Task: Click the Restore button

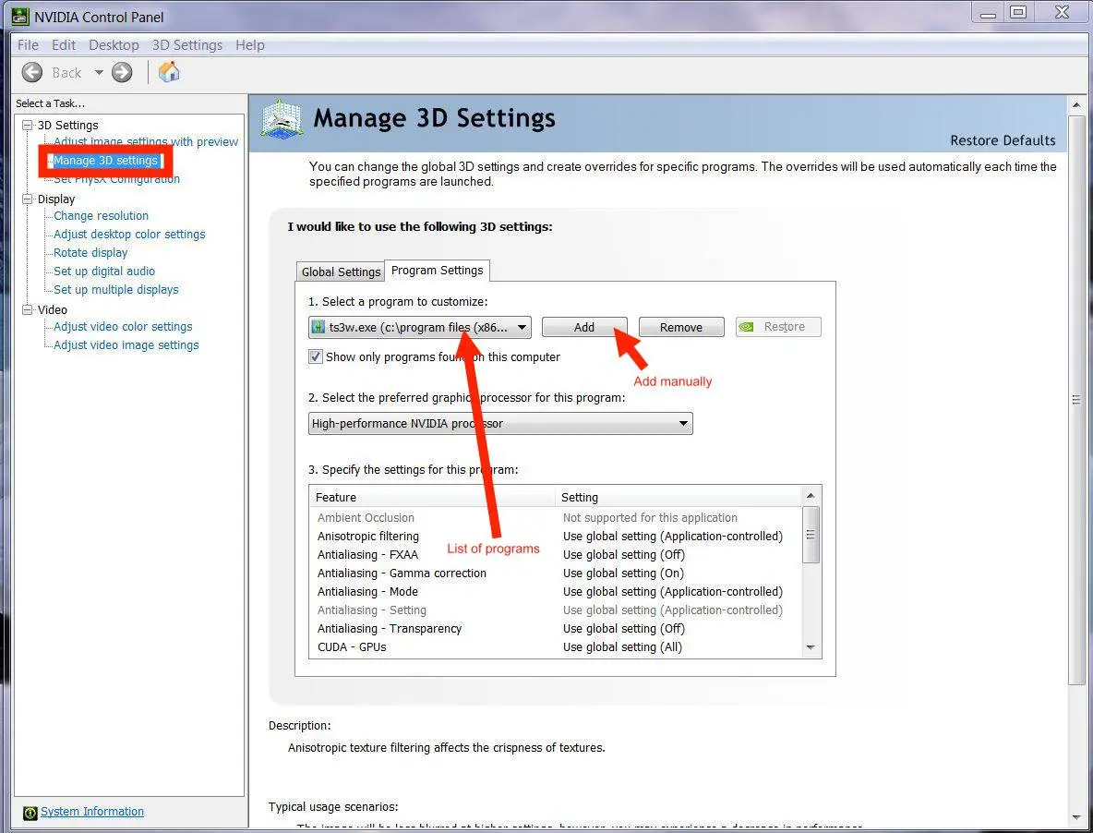Action: (x=778, y=327)
